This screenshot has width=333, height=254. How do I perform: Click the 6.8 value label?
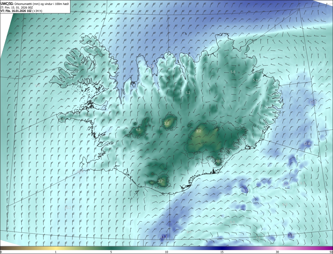87,115
